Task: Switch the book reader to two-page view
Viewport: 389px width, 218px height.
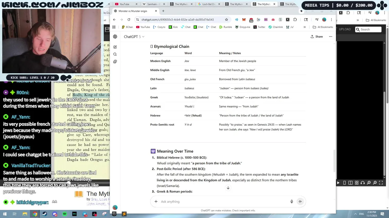Action: 350,183
